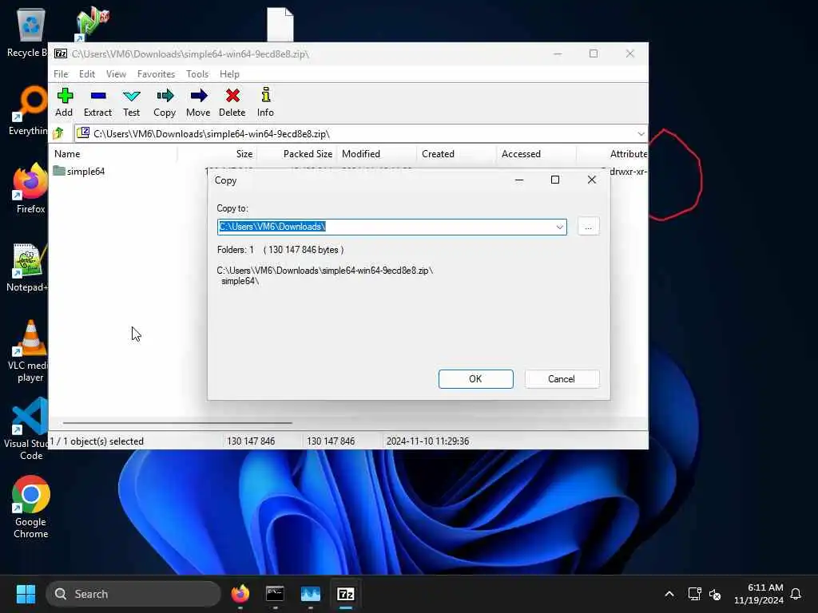Click the '1 / 1 object(s) selected' status text

point(97,441)
